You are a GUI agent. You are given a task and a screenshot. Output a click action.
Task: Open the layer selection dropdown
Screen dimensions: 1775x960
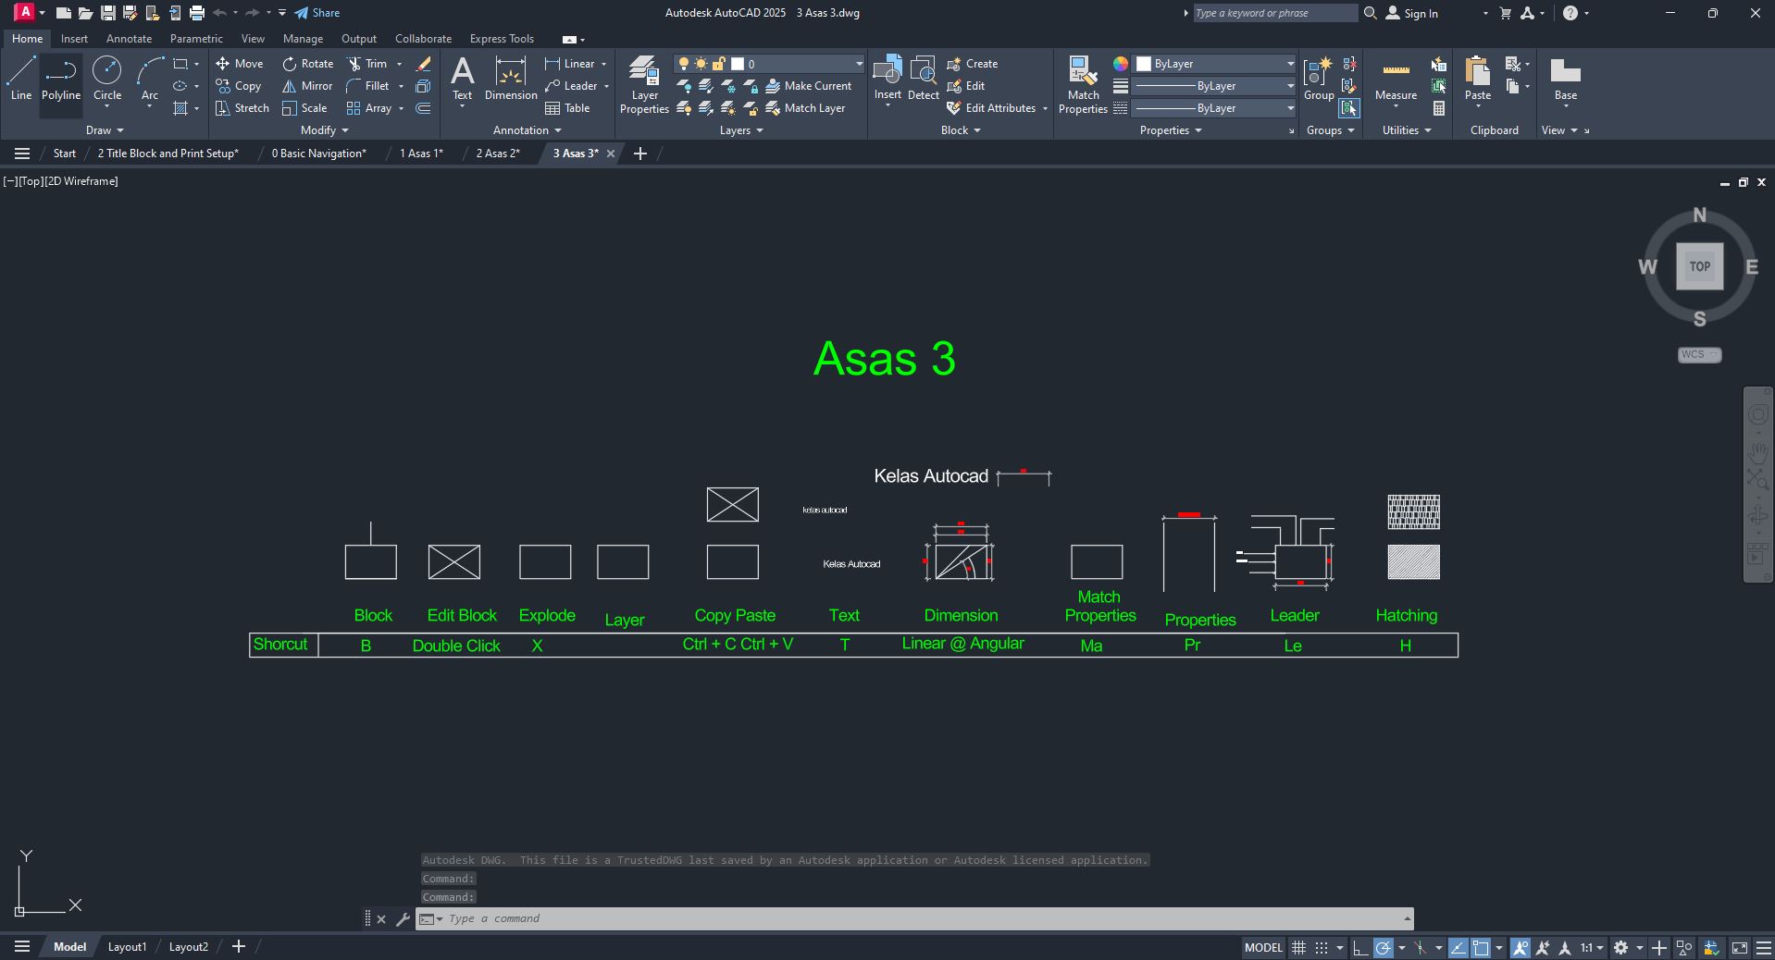[x=859, y=64]
